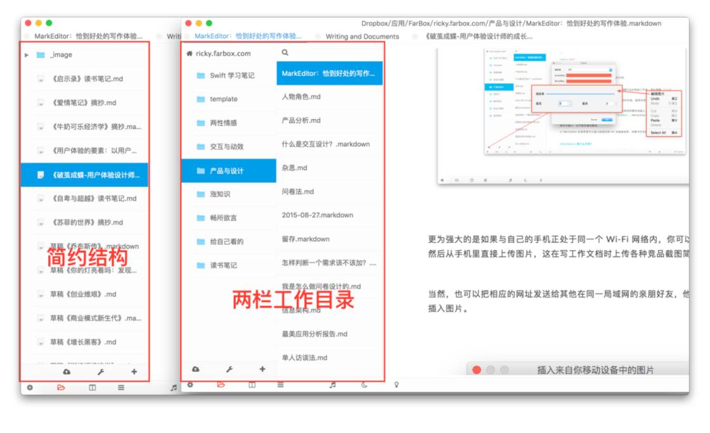This screenshot has width=710, height=433.
Task: Open the file 人物角色.md
Action: [x=330, y=97]
